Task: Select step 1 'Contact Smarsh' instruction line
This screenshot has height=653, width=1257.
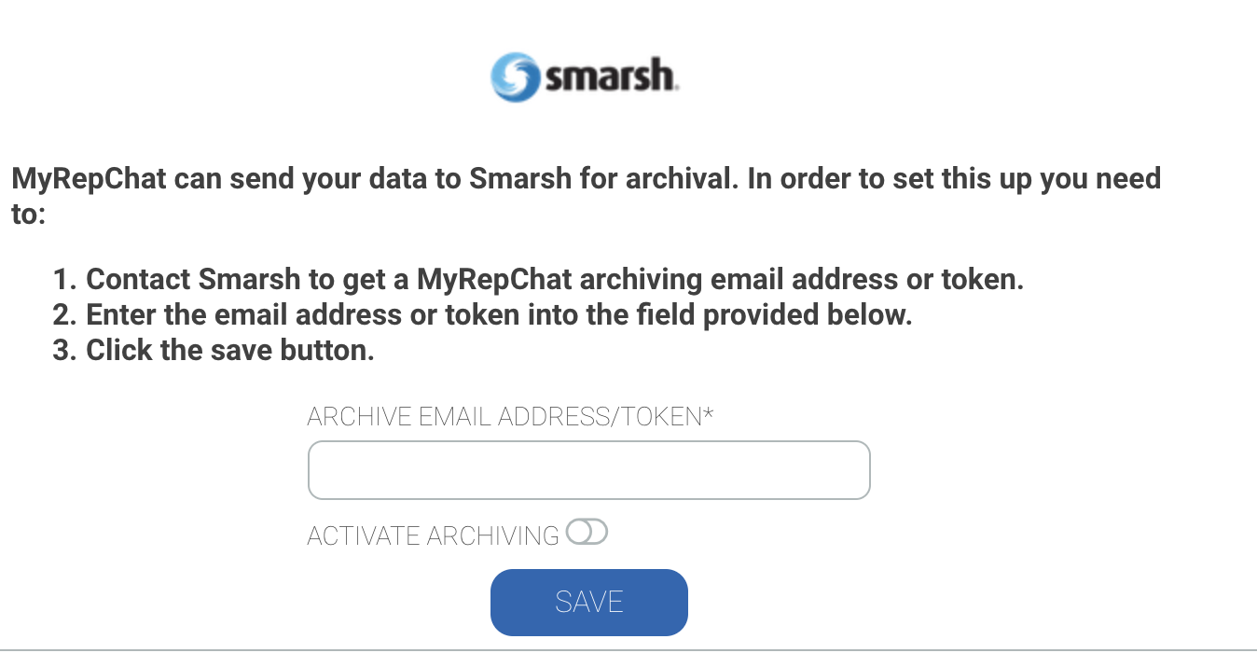Action: [554, 279]
